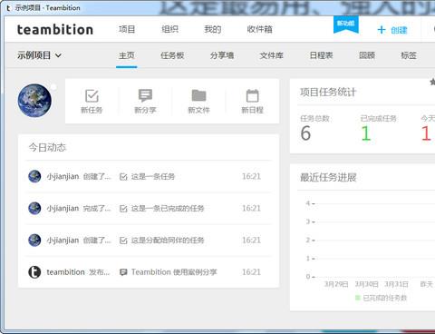The image size is (435, 334).
Task: Click the teambition avatar in the 使用案例分享 row
Action: pyautogui.click(x=34, y=272)
